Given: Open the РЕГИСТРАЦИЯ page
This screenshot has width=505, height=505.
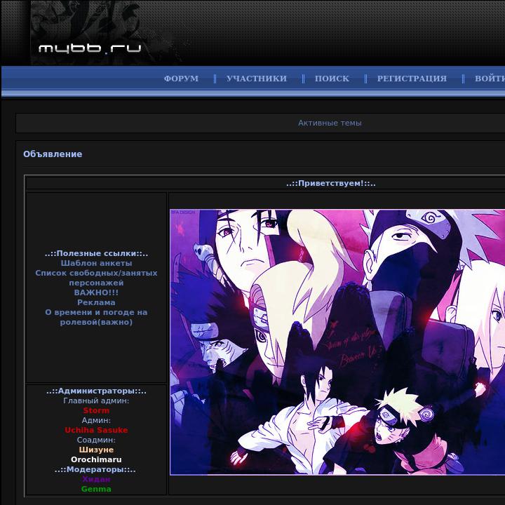Looking at the screenshot, I should click(412, 79).
